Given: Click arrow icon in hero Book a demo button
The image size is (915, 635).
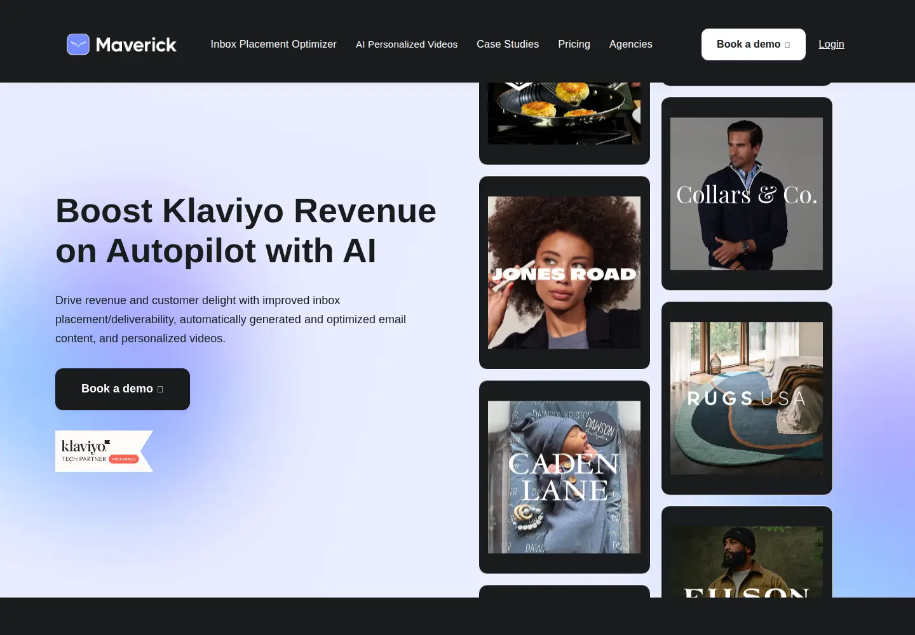Looking at the screenshot, I should point(160,389).
